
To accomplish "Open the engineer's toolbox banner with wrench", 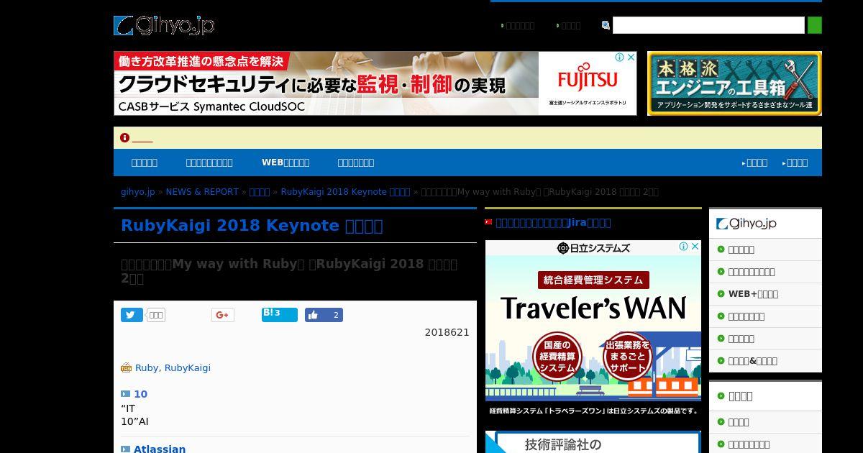I will (734, 83).
